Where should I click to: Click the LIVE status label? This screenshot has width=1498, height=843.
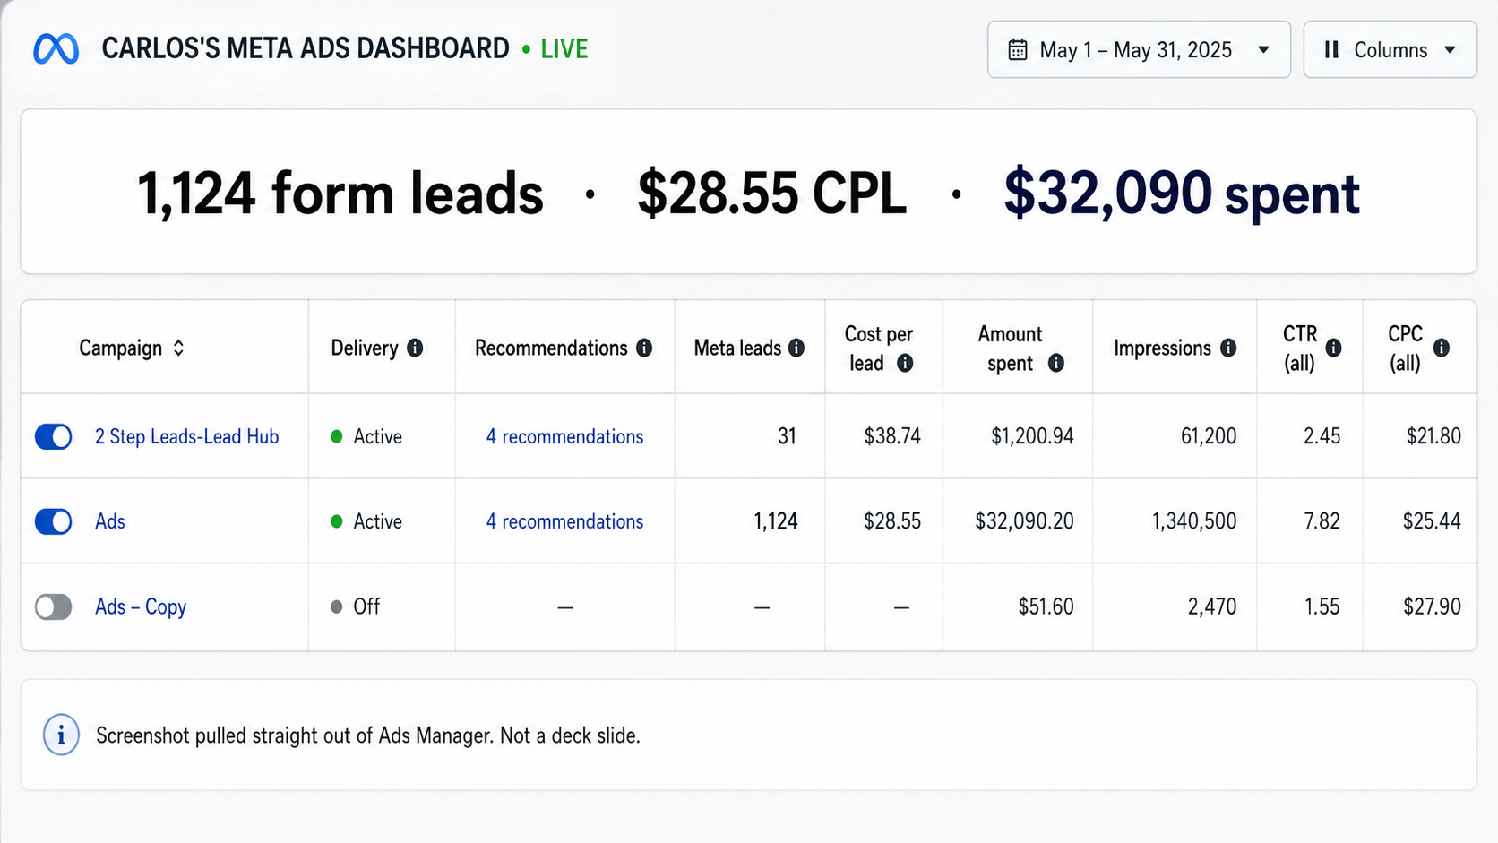(564, 49)
